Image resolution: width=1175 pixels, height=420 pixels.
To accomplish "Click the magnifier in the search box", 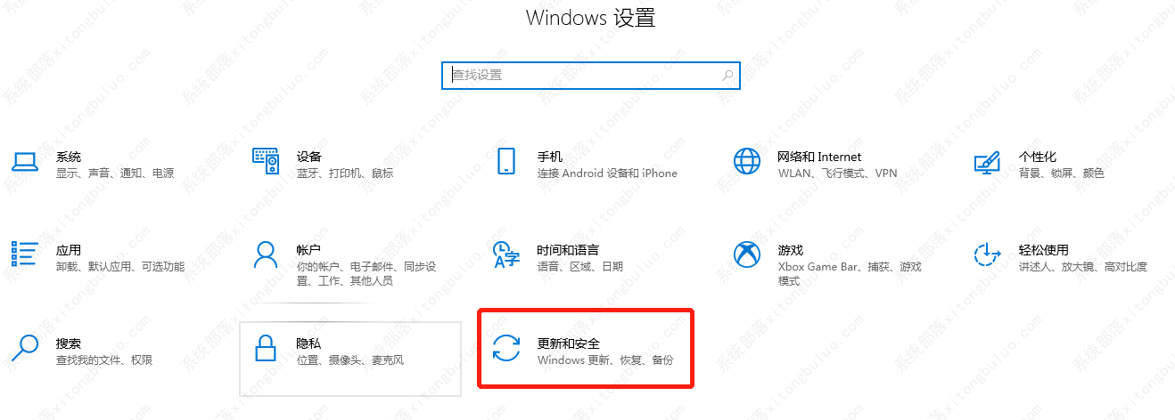I will pyautogui.click(x=727, y=76).
